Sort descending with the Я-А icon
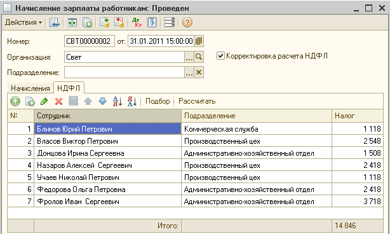The height and width of the screenshot is (234, 390). [132, 101]
